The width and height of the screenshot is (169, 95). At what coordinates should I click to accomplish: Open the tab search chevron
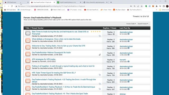point(155,1)
